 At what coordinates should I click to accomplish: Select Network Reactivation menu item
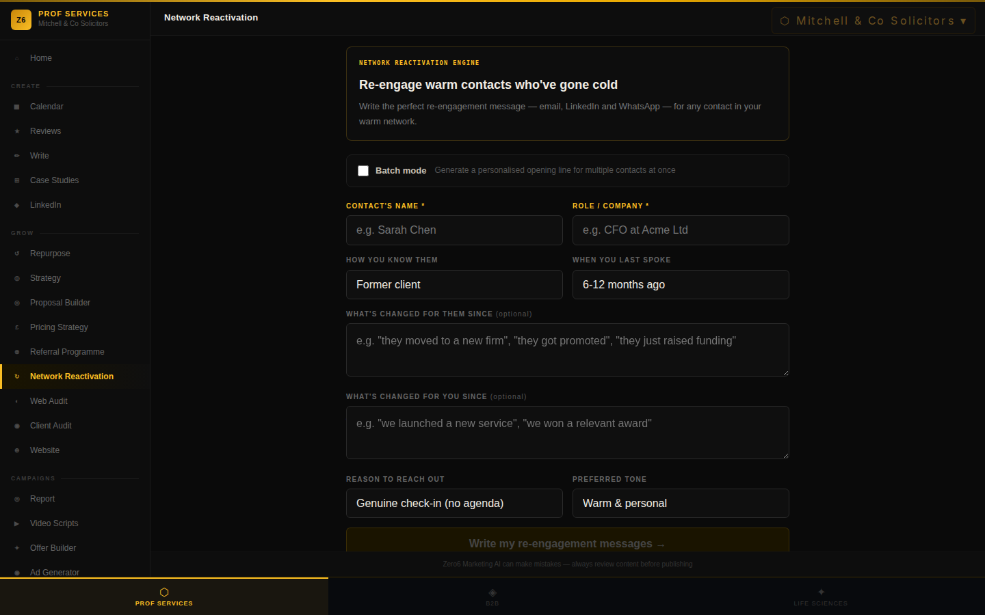[x=75, y=377]
